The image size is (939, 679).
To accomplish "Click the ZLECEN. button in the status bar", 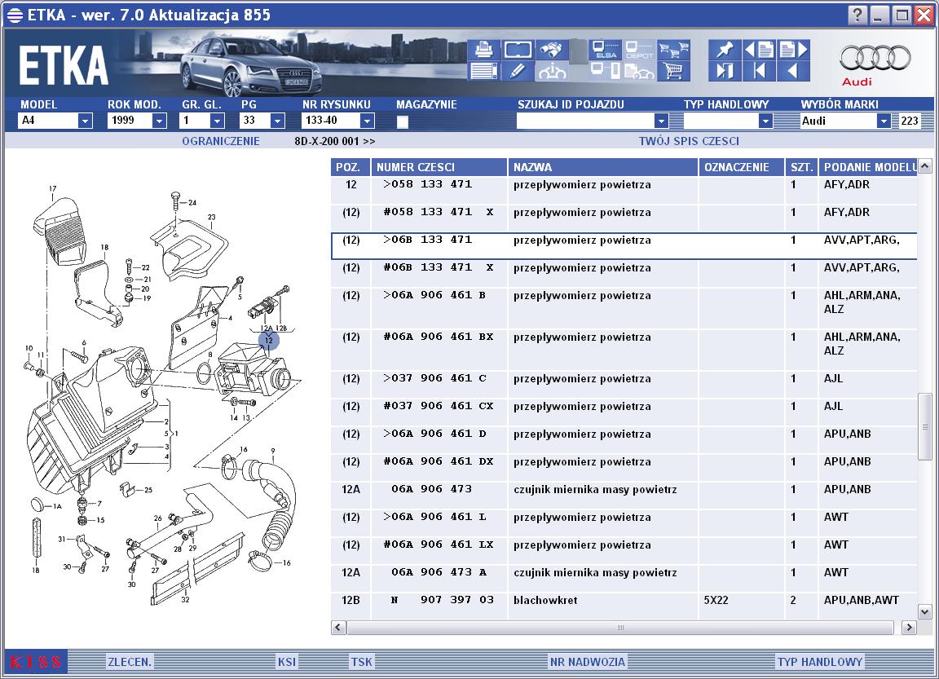I will [130, 662].
